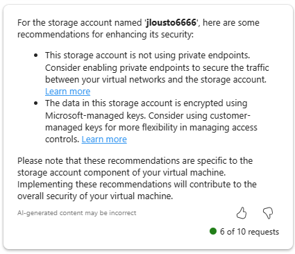The image size is (295, 254).
Task: Click the first bullet point marker
Action: click(x=35, y=56)
